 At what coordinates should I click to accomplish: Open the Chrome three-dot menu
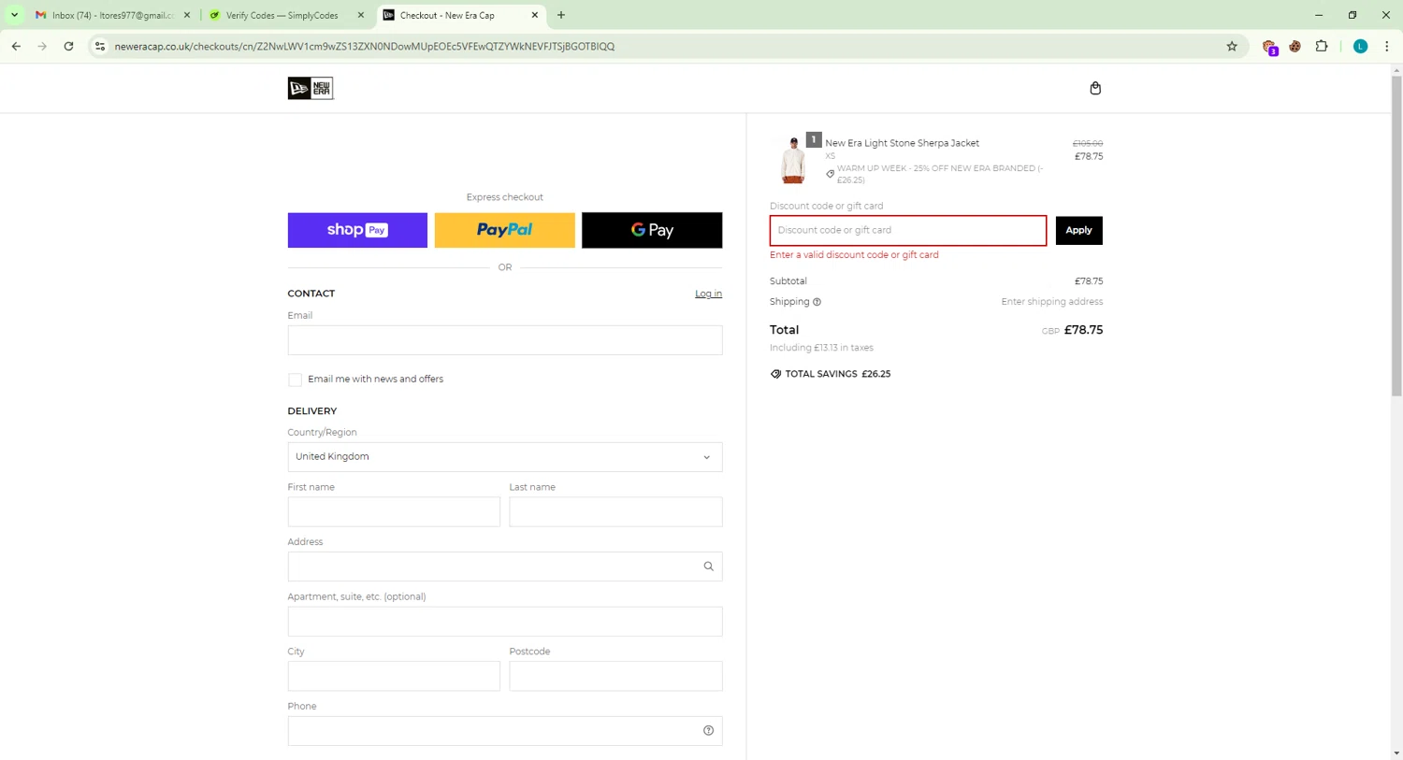coord(1387,46)
